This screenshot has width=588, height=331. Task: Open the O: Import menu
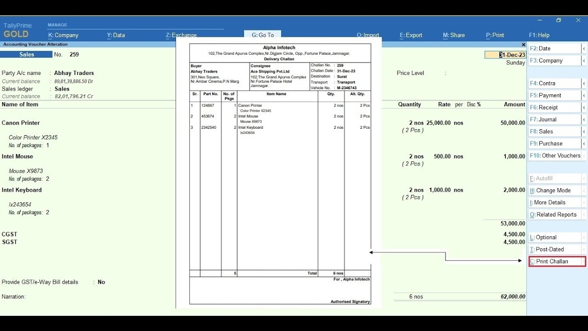click(368, 35)
